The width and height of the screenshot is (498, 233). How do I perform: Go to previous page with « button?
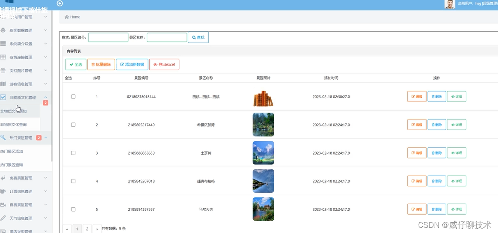(x=67, y=229)
